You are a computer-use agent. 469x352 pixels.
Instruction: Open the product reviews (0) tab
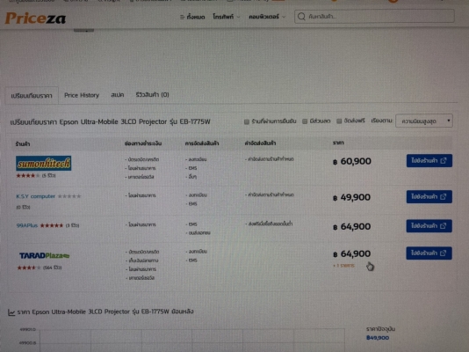coord(152,95)
